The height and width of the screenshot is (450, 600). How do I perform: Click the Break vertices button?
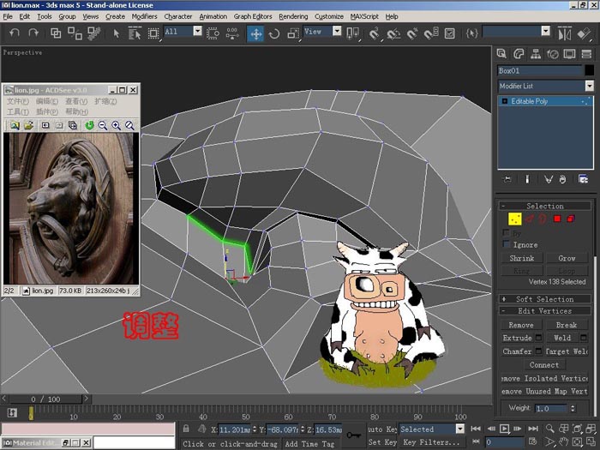(567, 325)
